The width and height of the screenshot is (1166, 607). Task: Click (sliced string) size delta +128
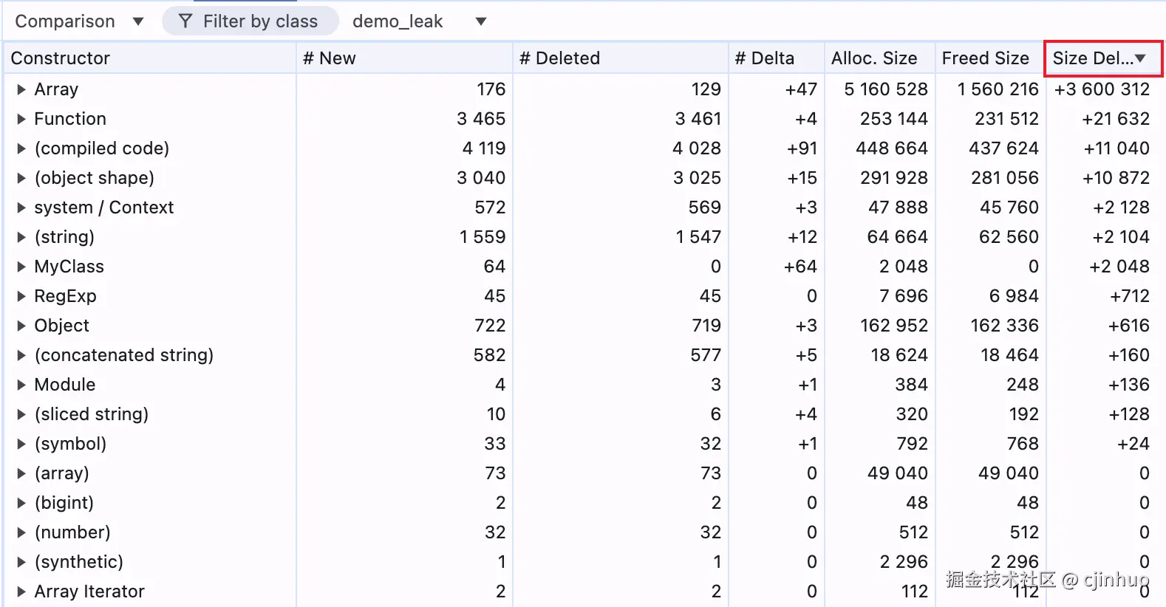(1129, 414)
